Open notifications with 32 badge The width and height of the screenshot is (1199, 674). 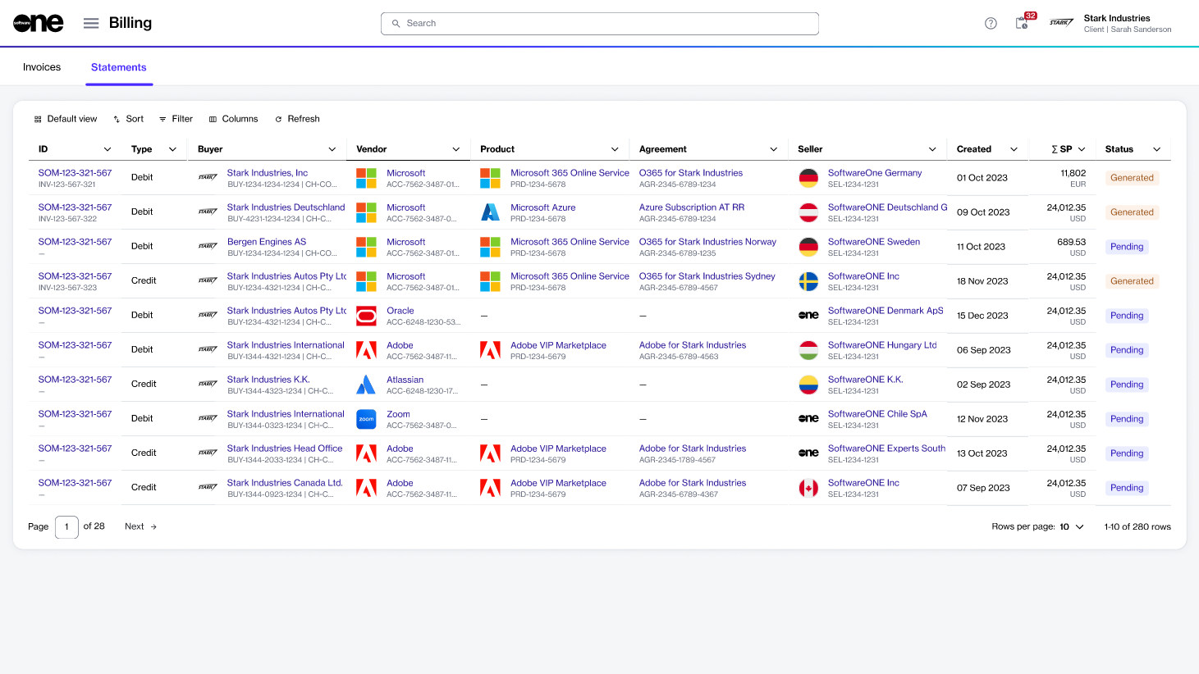[x=1022, y=23]
